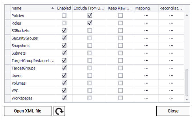Uncheck Exclude From Update for Roles
194x120 pixels.
coord(90,23)
